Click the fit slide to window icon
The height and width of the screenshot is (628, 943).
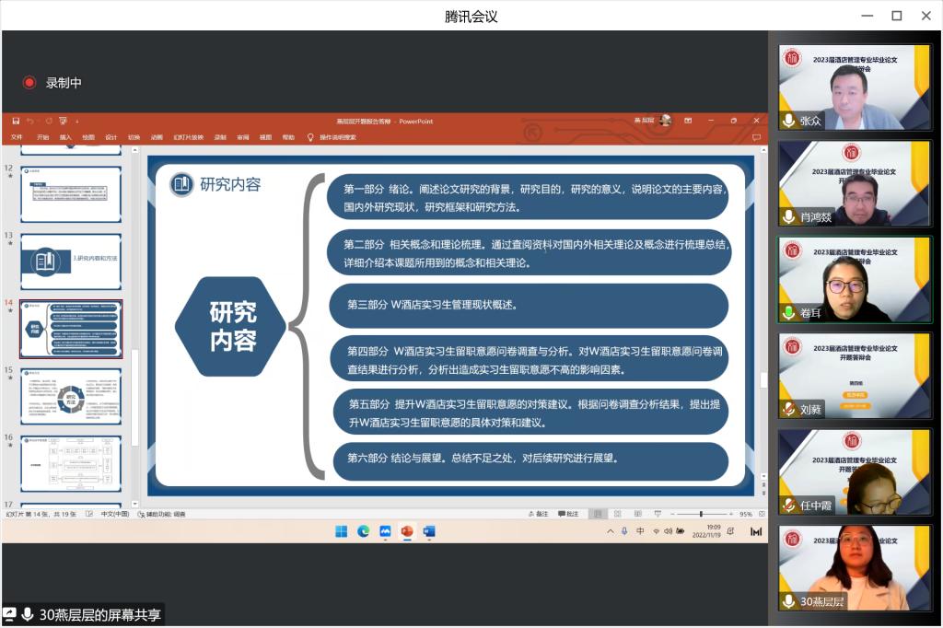tap(761, 514)
